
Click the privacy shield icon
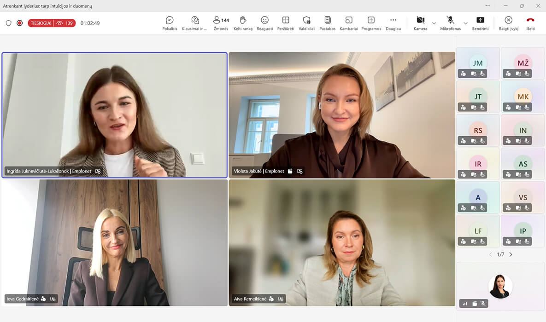(x=9, y=23)
